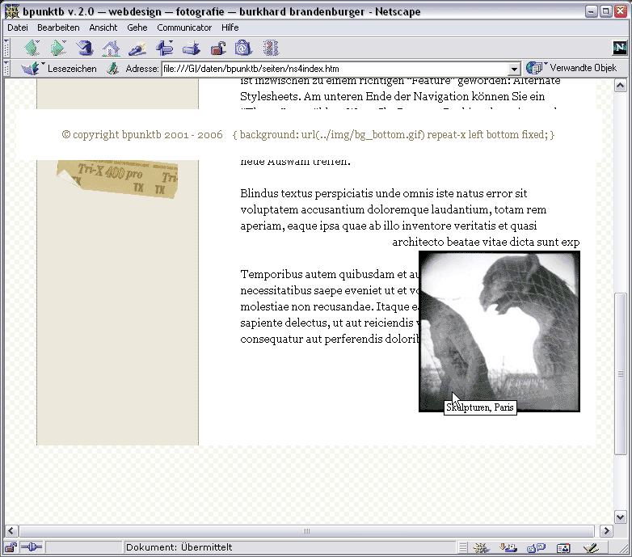632x557 pixels.
Task: Open Search using the flashlight icon
Action: coord(137,49)
